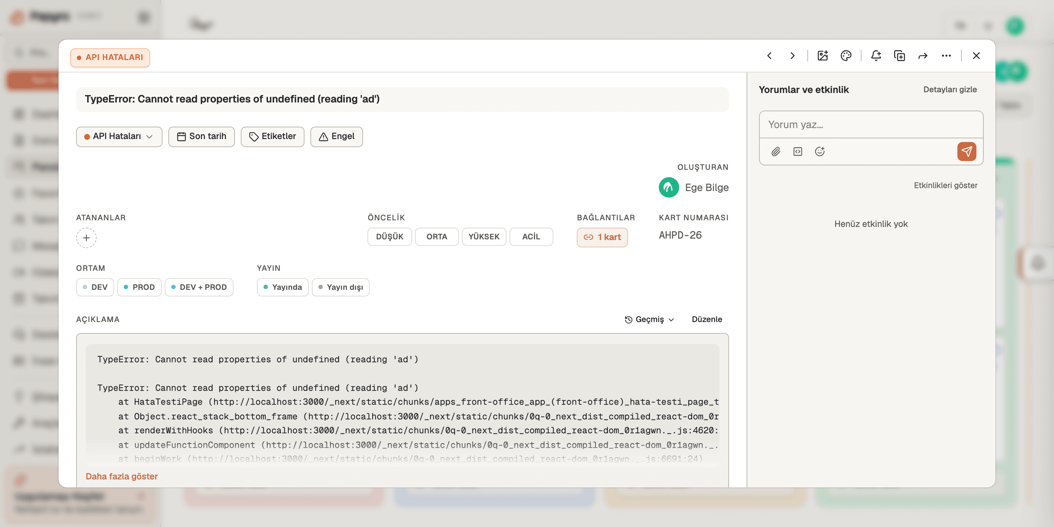Set priority to ACİL

coord(531,237)
